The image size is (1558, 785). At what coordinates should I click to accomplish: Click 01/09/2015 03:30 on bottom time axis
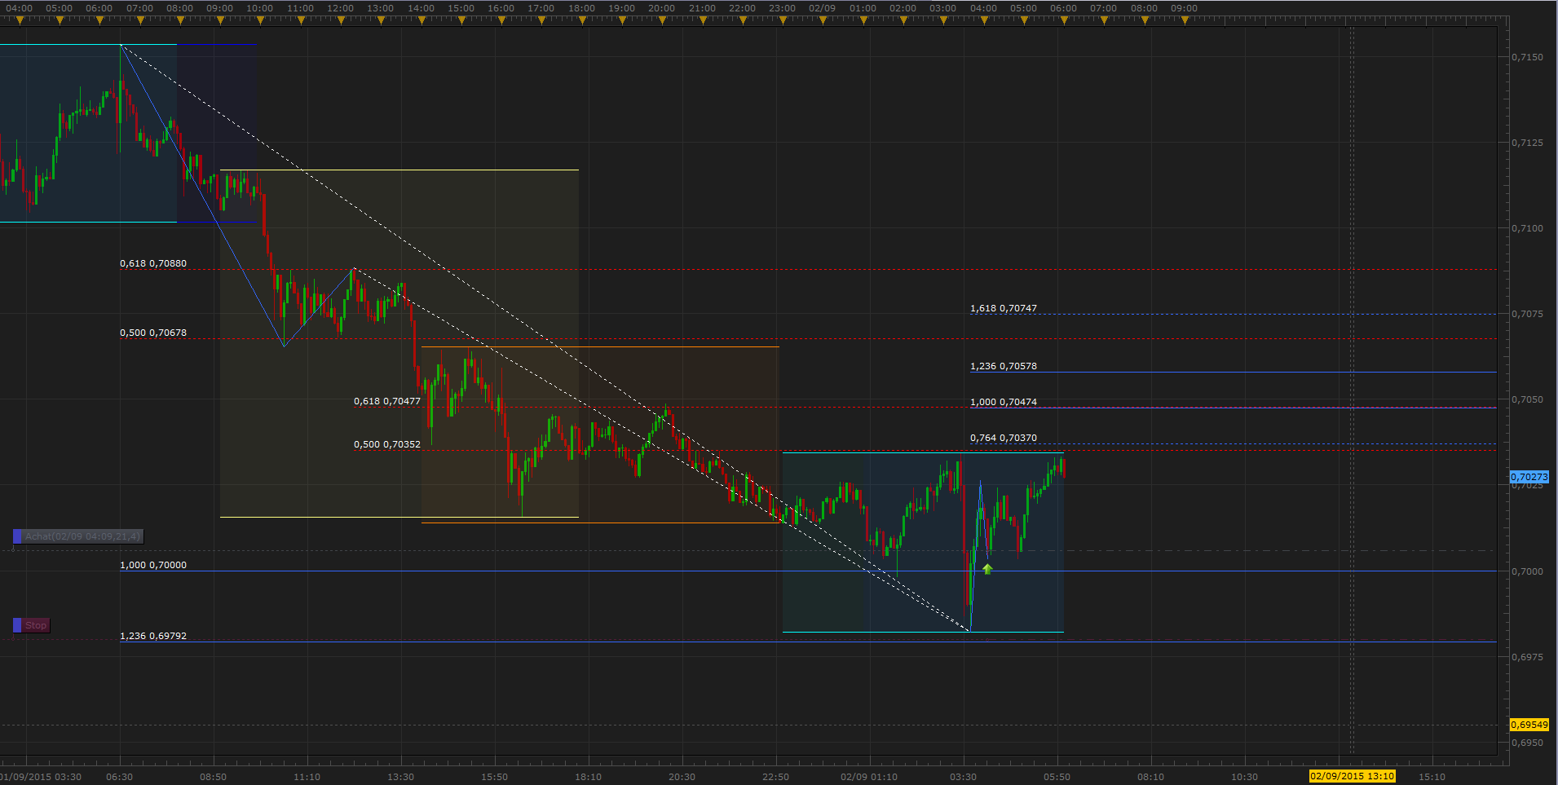(41, 777)
